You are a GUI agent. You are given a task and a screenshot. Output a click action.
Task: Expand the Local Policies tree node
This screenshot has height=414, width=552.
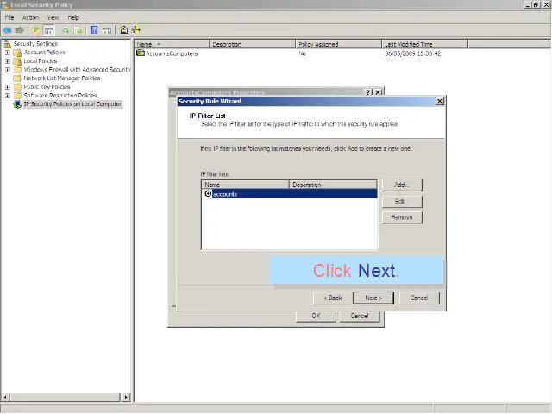pyautogui.click(x=8, y=61)
